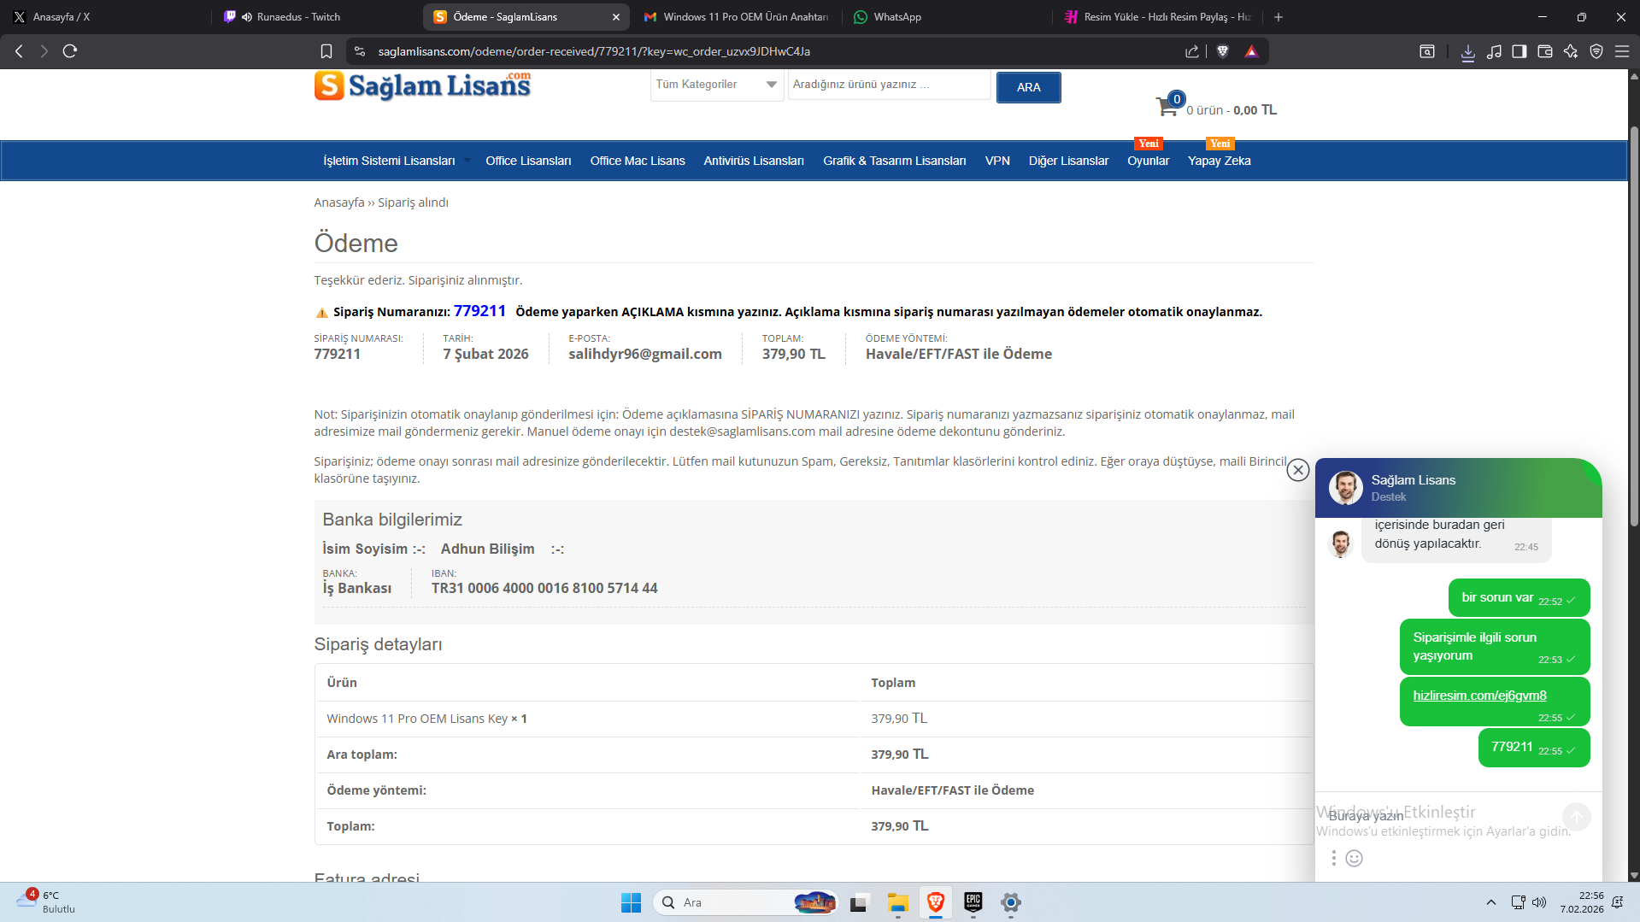Open a new browser tab with plus
1640x922 pixels.
1278,17
